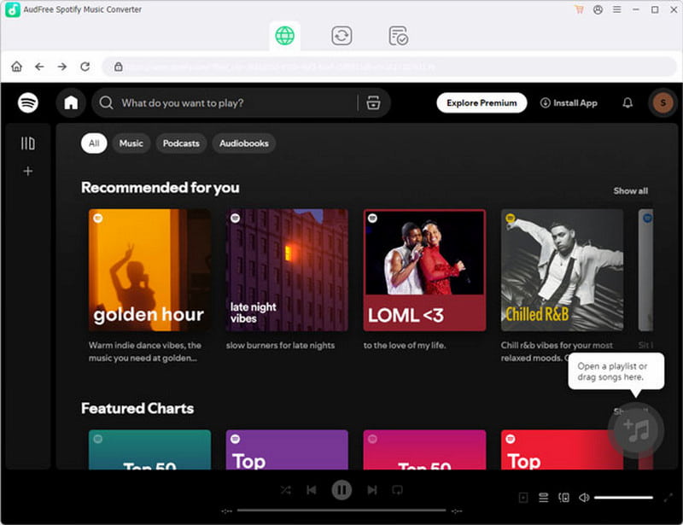This screenshot has height=525, width=683.
Task: Toggle shuffle playback
Action: [x=286, y=490]
